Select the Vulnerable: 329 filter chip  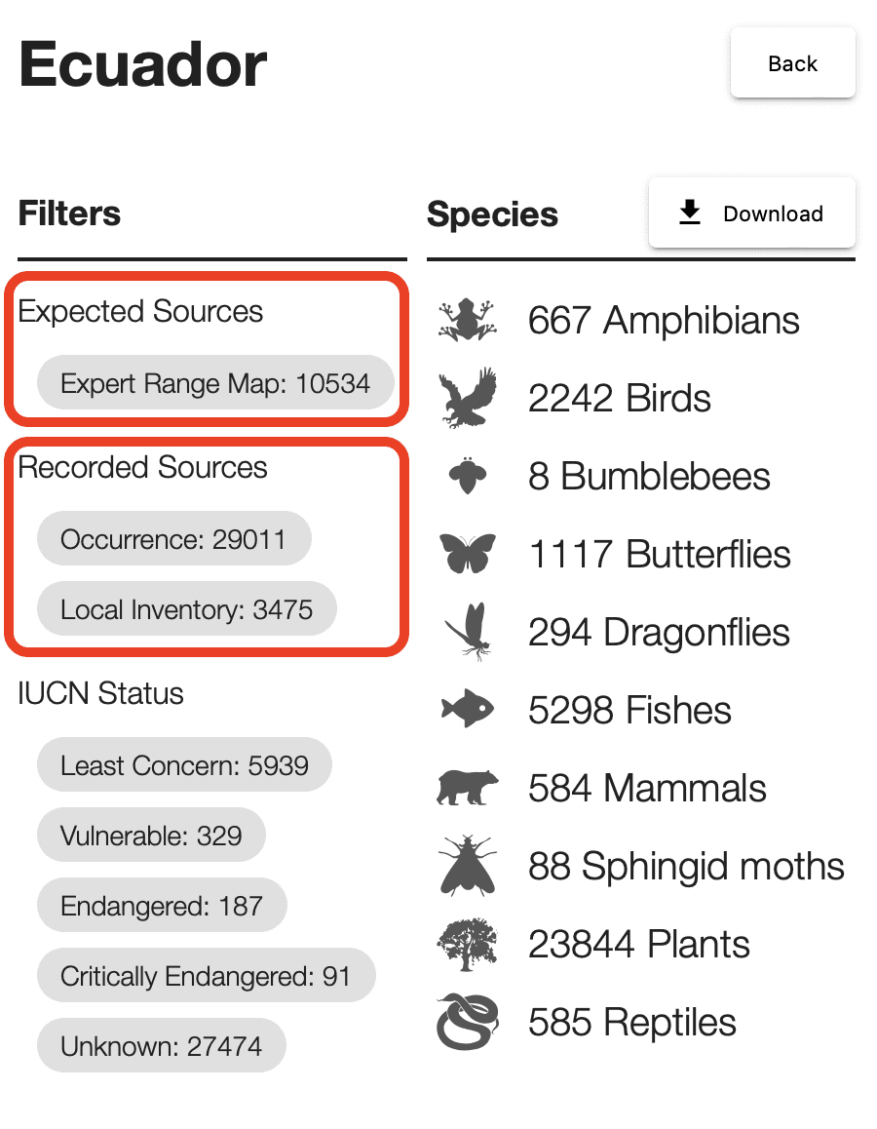(151, 836)
